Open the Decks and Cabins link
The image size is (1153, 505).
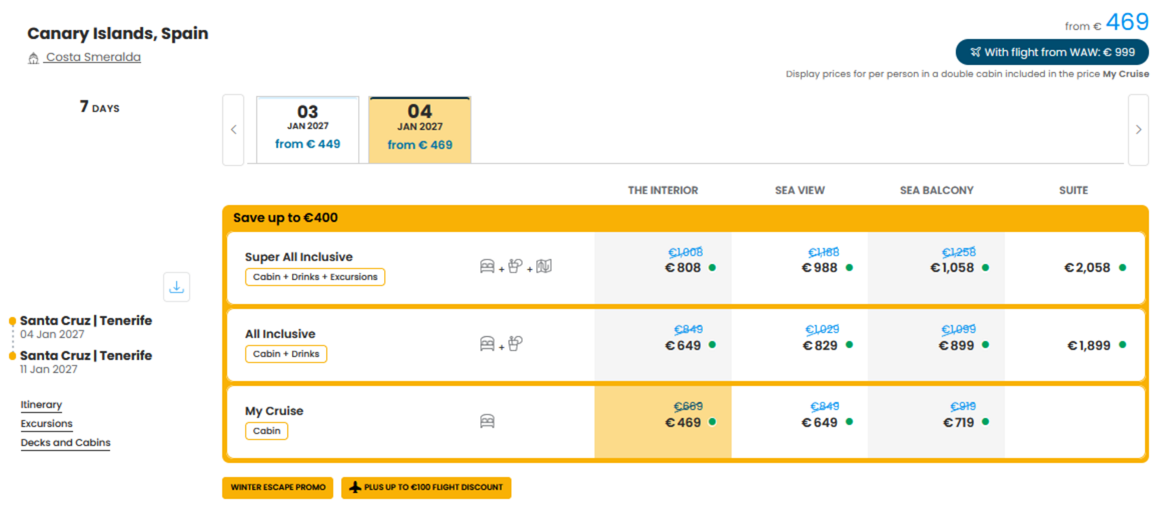(65, 443)
